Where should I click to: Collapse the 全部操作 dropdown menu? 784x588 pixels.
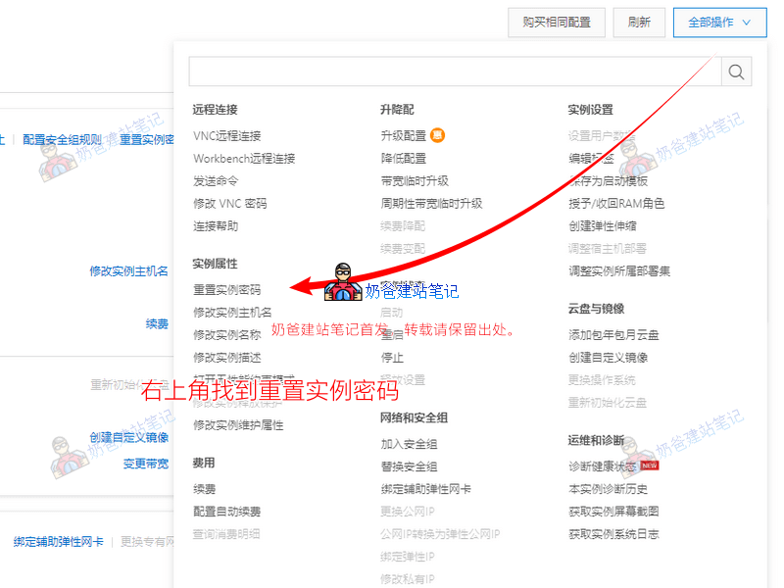pyautogui.click(x=718, y=22)
